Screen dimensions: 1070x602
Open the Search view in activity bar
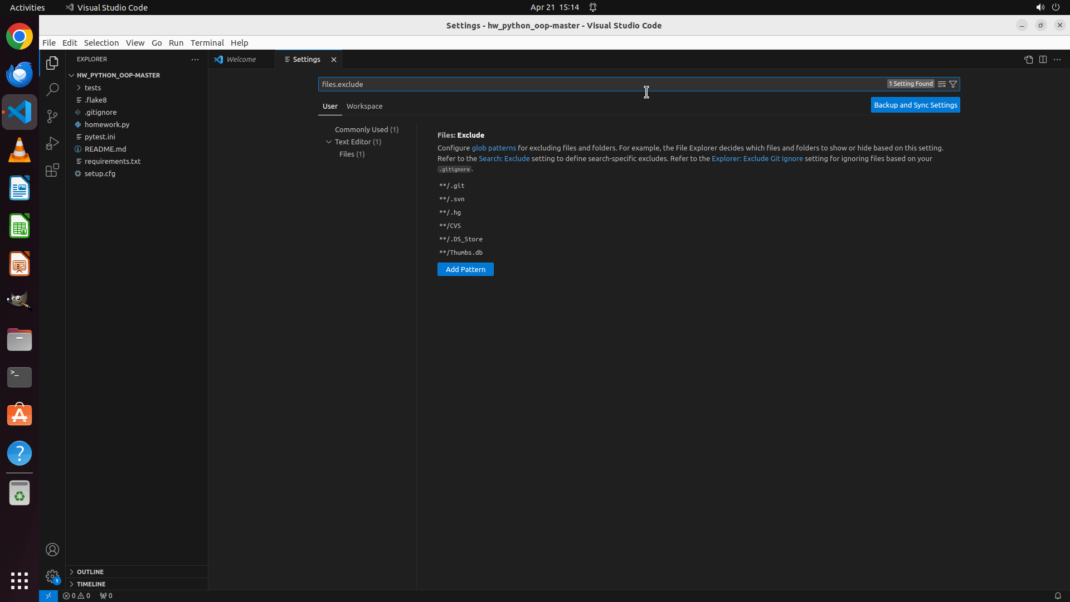52,89
